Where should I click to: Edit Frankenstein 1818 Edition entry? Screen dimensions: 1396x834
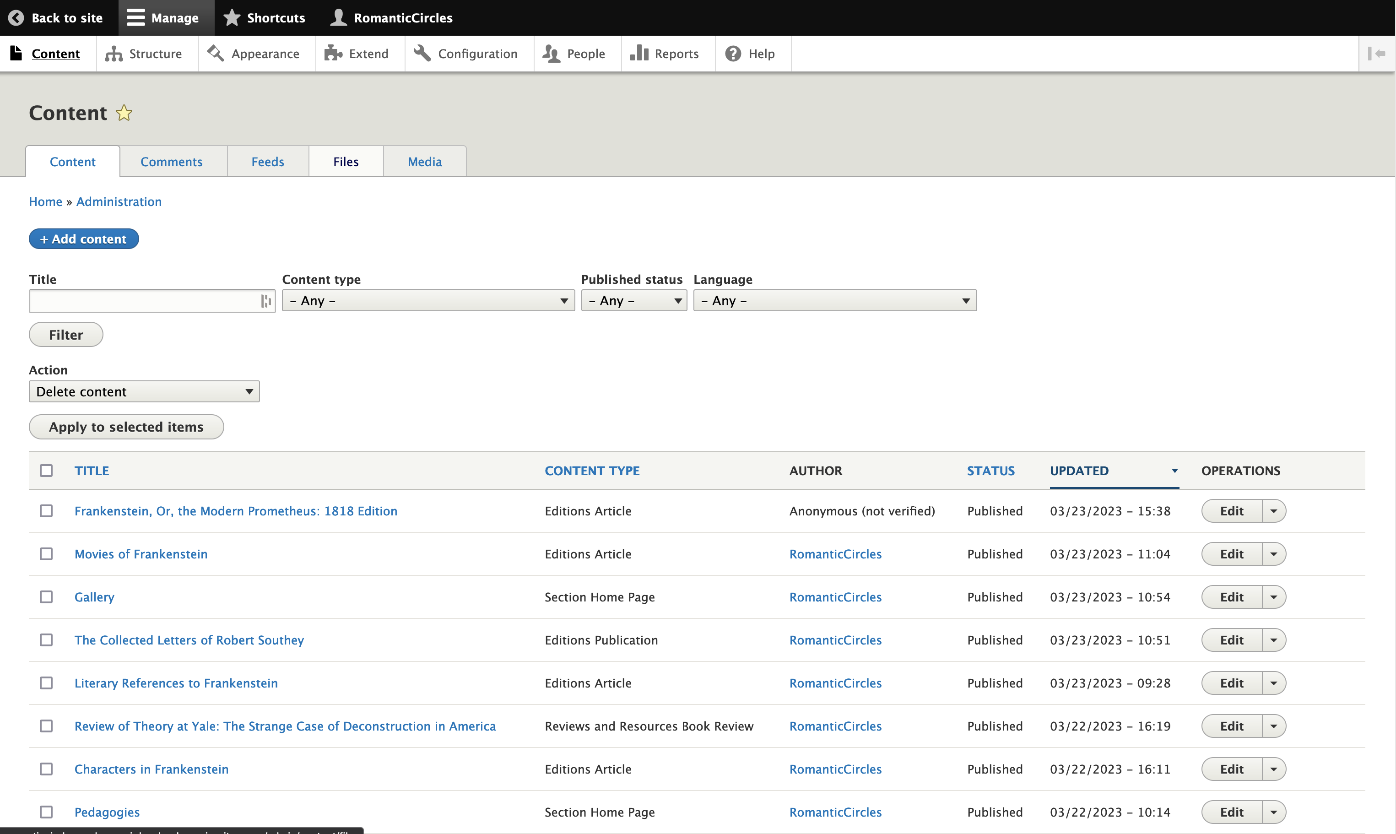pos(1231,511)
